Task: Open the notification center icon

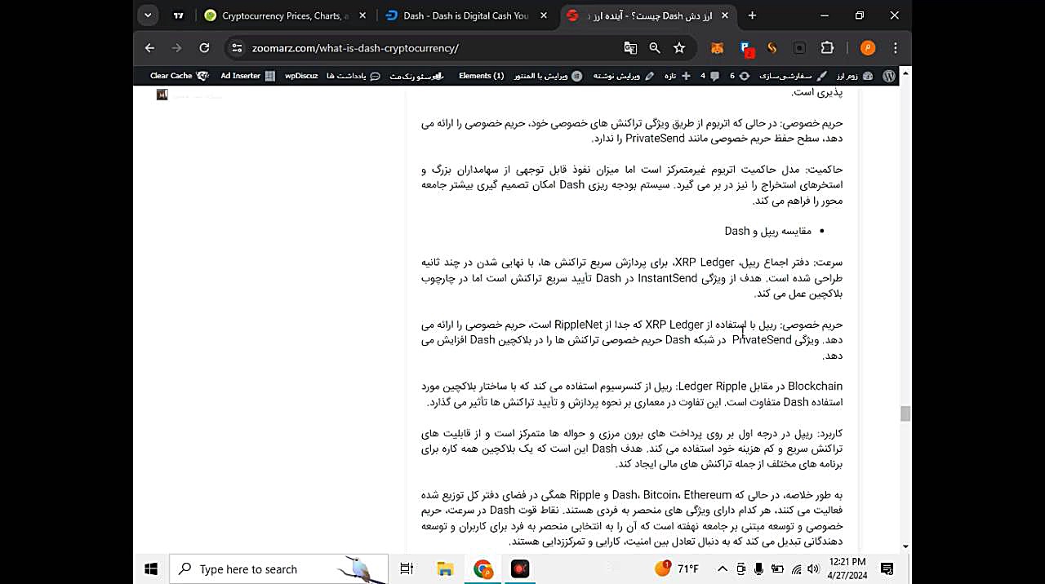Action: [887, 569]
